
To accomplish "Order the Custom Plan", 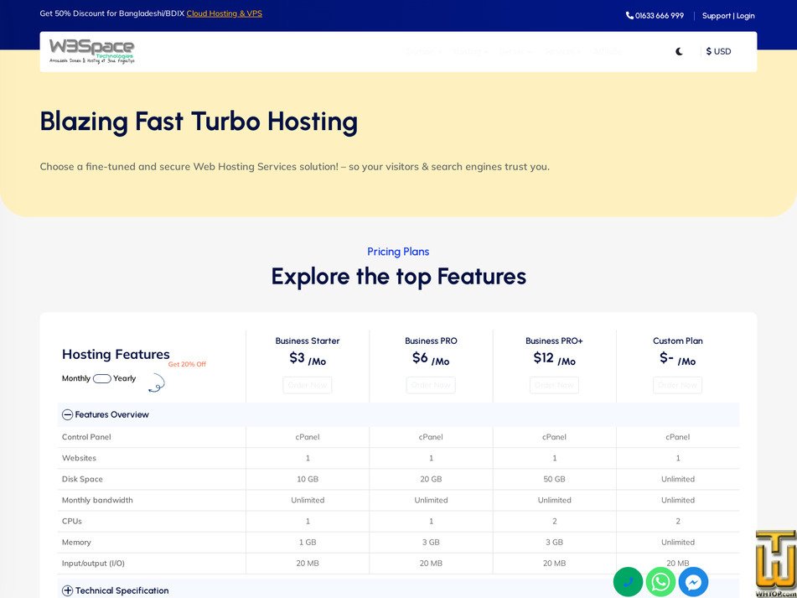I will pos(677,385).
